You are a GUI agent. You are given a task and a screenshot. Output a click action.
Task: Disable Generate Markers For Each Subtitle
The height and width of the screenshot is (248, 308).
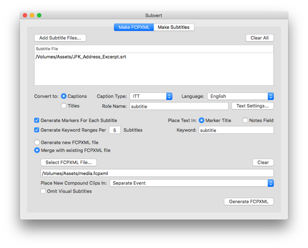pos(37,121)
